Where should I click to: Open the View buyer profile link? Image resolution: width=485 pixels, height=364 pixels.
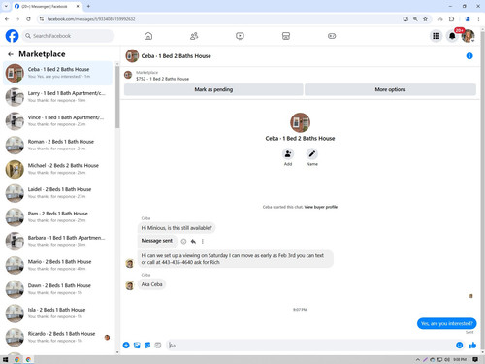[321, 207]
